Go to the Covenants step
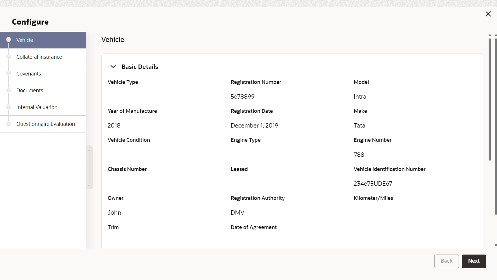The image size is (497, 280). coord(43,73)
